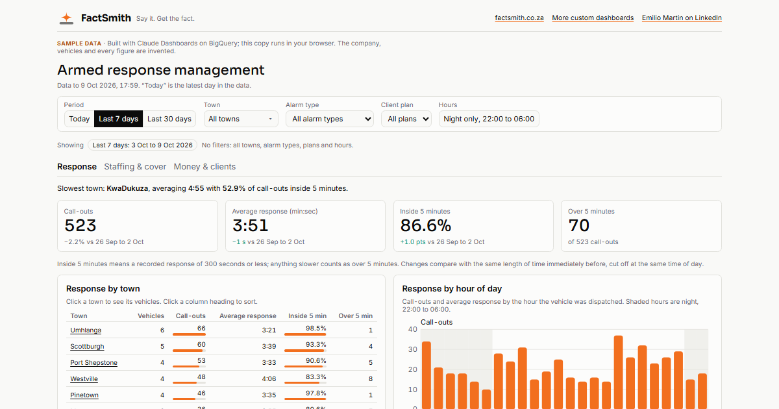The height and width of the screenshot is (409, 779).
Task: Open the All plans dropdown
Action: click(x=406, y=119)
